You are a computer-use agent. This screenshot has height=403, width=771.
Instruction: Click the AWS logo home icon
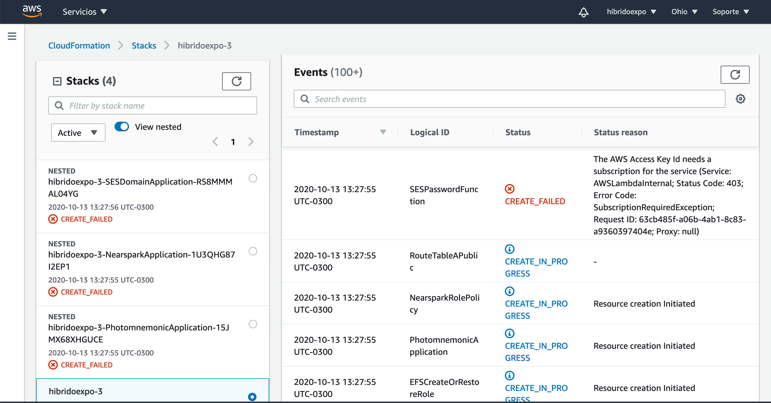[32, 11]
